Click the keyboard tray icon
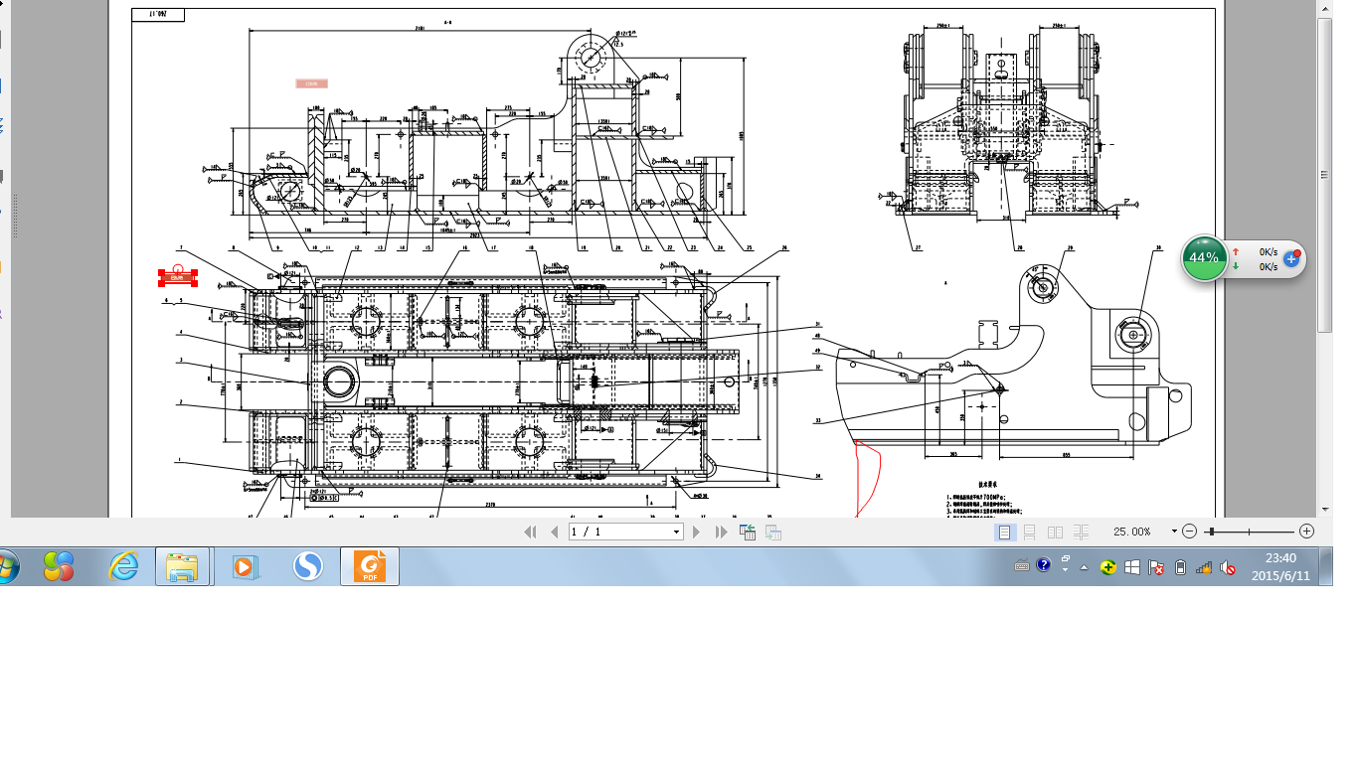The height and width of the screenshot is (763, 1358). click(1022, 566)
